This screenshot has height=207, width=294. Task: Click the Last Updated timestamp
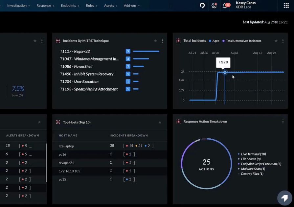(x=265, y=22)
